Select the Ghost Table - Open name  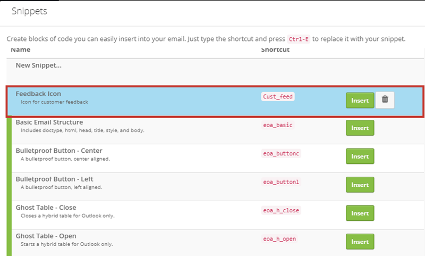click(46, 236)
